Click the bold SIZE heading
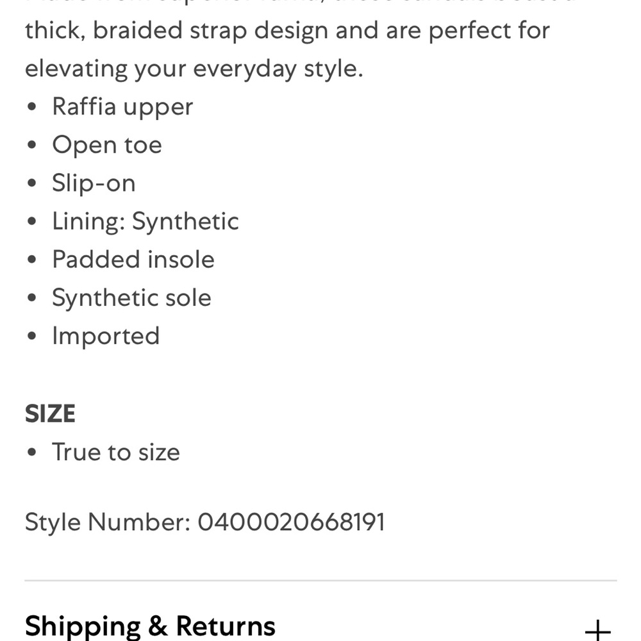Screen dimensions: 641x641 click(50, 414)
